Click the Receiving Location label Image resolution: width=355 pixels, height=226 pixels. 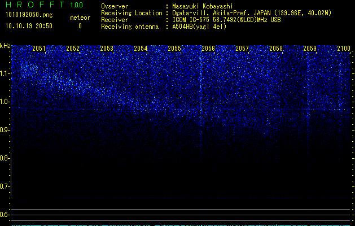[132, 13]
